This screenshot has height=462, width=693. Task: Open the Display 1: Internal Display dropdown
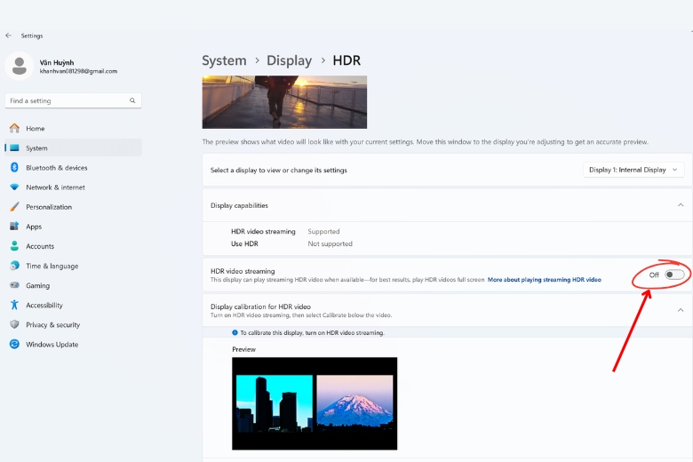click(633, 170)
